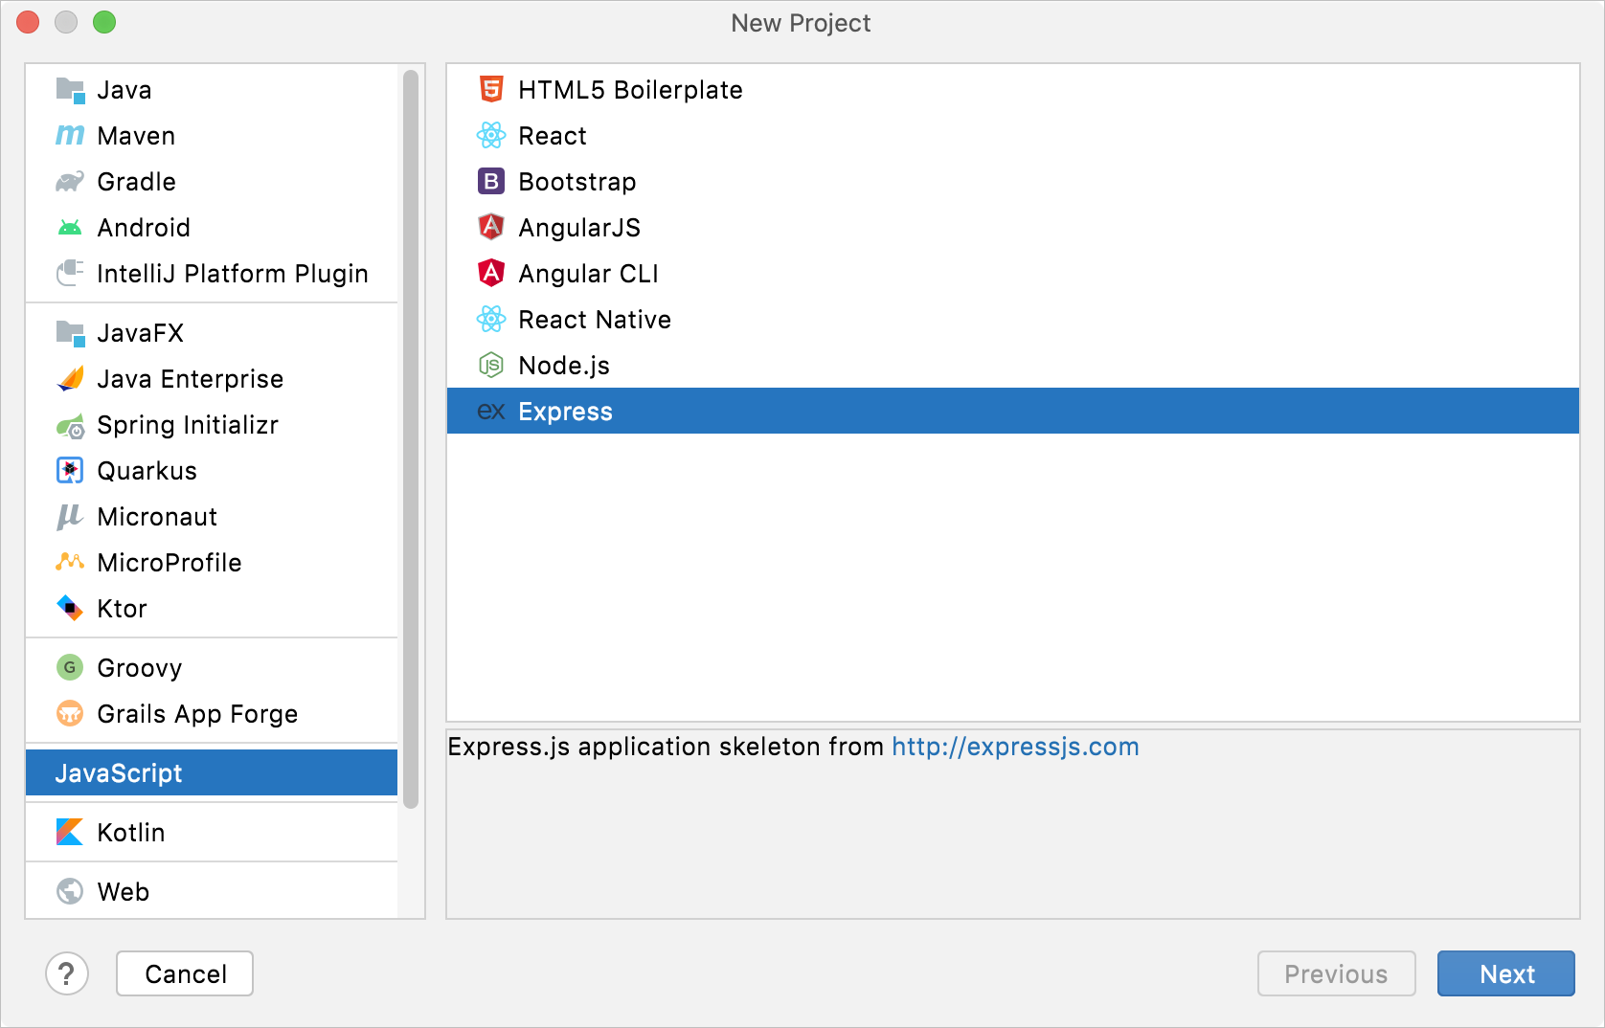Screen dimensions: 1605x1028
Task: Open help with the question mark button
Action: pyautogui.click(x=67, y=973)
